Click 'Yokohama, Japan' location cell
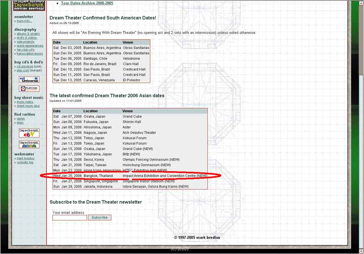This screenshot has width=364, height=254. [97, 154]
